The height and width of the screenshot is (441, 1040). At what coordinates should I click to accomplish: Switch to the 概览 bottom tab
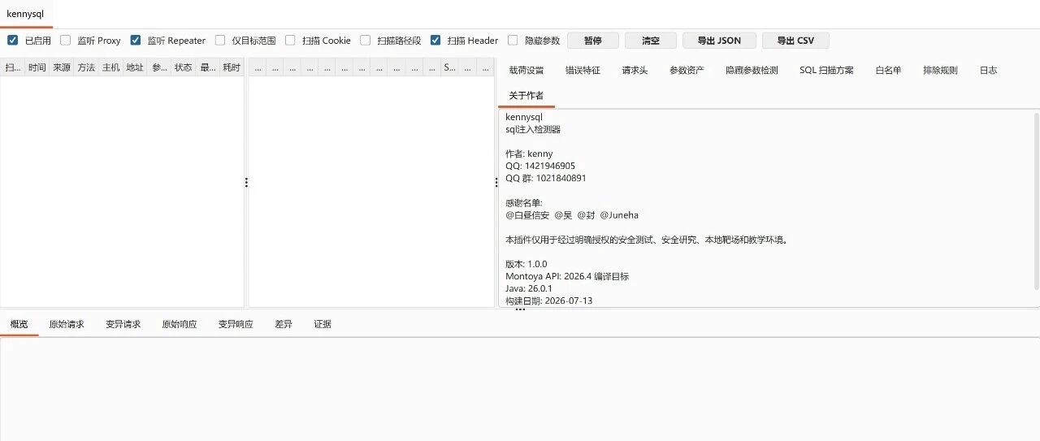click(x=19, y=324)
